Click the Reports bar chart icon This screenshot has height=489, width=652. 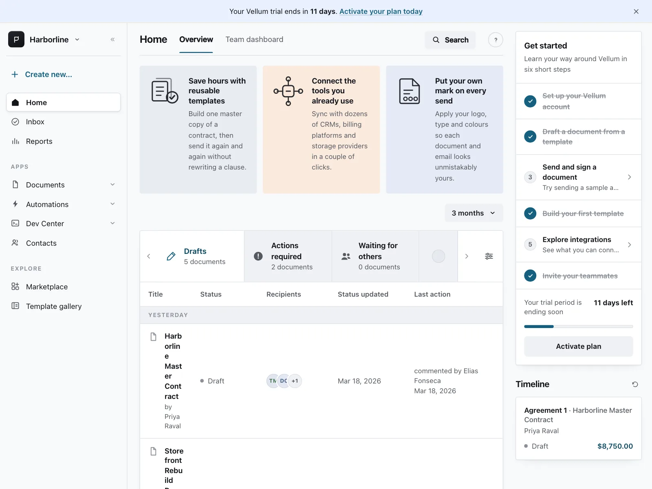[15, 141]
